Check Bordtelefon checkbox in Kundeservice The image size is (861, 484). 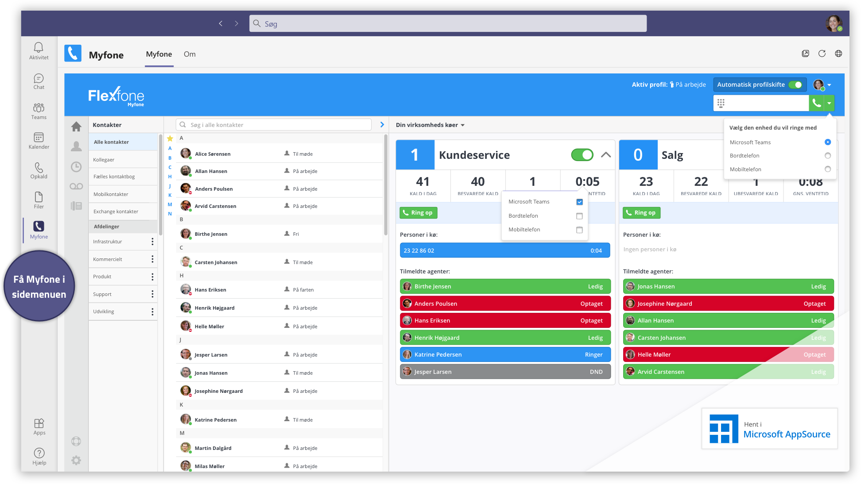point(579,216)
